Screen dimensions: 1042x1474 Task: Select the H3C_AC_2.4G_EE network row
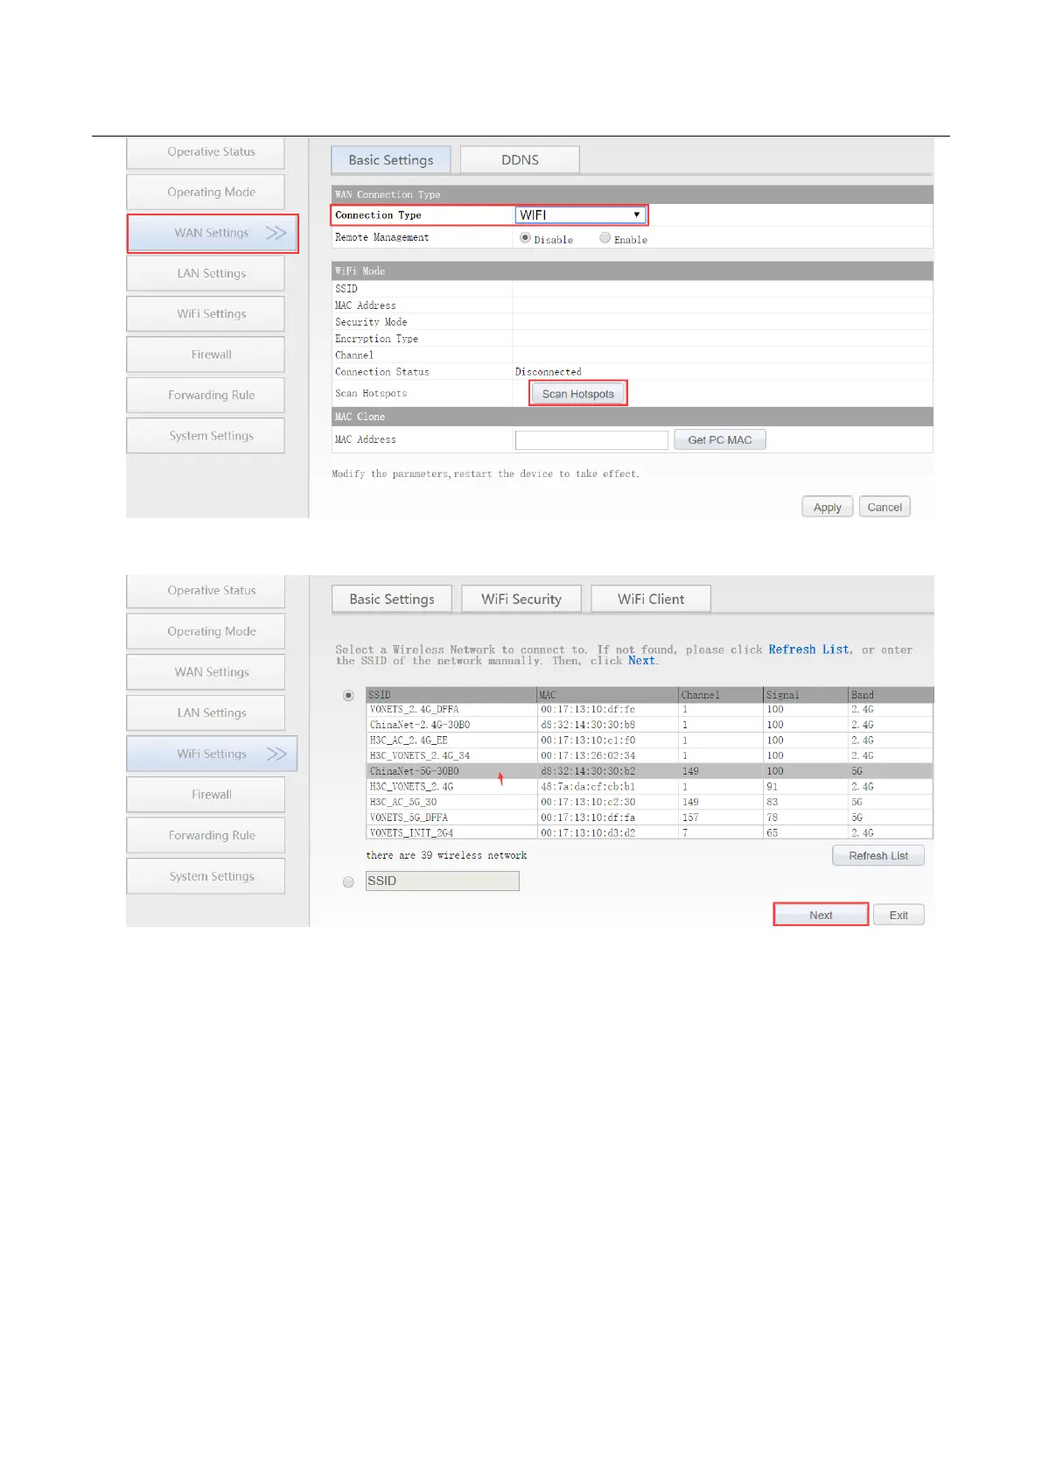click(x=650, y=741)
